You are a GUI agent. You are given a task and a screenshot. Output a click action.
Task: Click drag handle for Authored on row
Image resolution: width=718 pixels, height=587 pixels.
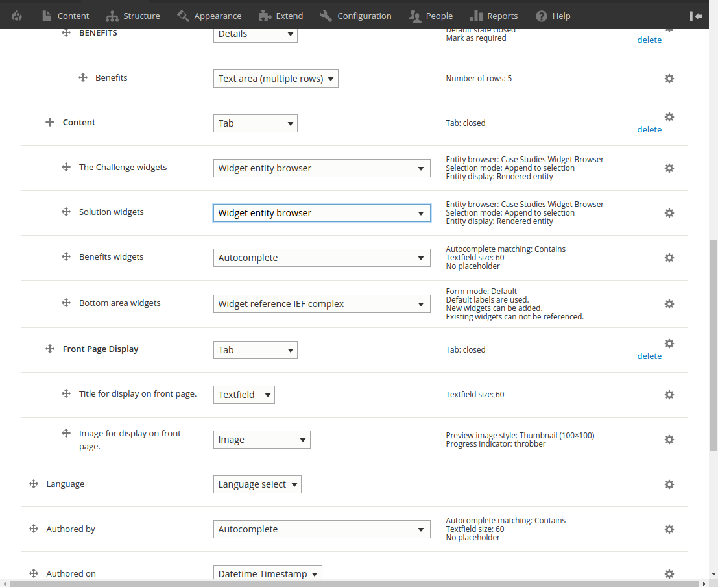[x=34, y=573]
